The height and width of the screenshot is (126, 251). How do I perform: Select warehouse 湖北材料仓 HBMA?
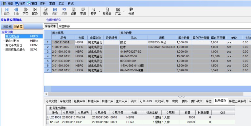(x=22, y=41)
